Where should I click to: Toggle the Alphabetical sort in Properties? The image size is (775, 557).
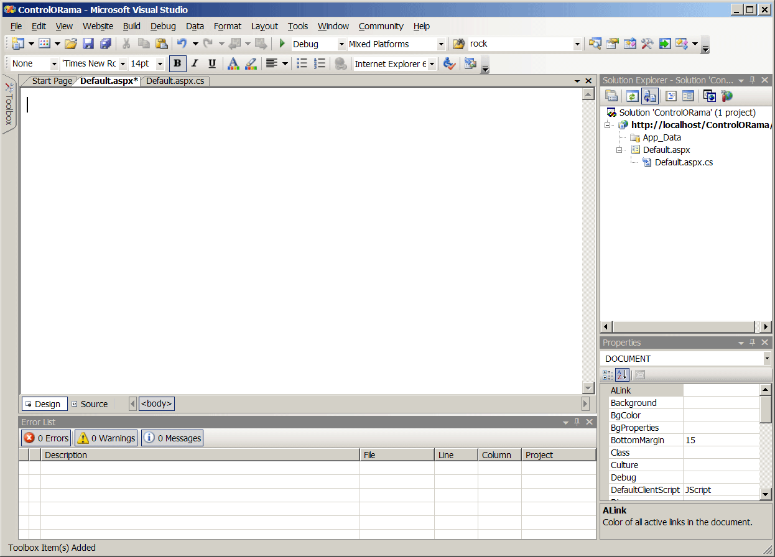click(x=622, y=375)
